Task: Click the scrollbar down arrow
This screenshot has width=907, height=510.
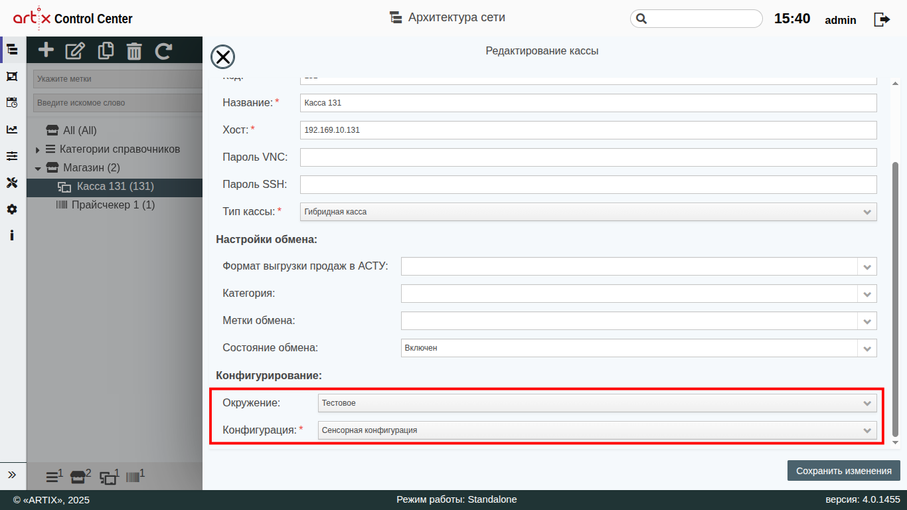Action: [895, 442]
